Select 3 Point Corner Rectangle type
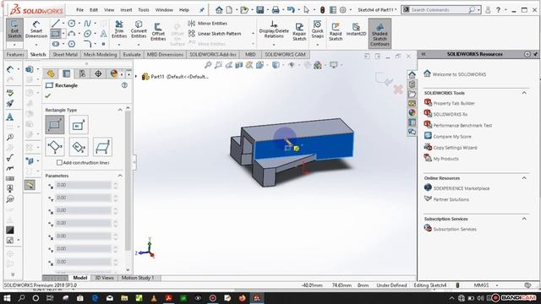The image size is (541, 304). pyautogui.click(x=54, y=147)
